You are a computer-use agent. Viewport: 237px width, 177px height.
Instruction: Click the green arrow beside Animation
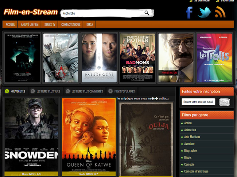(x=182, y=130)
